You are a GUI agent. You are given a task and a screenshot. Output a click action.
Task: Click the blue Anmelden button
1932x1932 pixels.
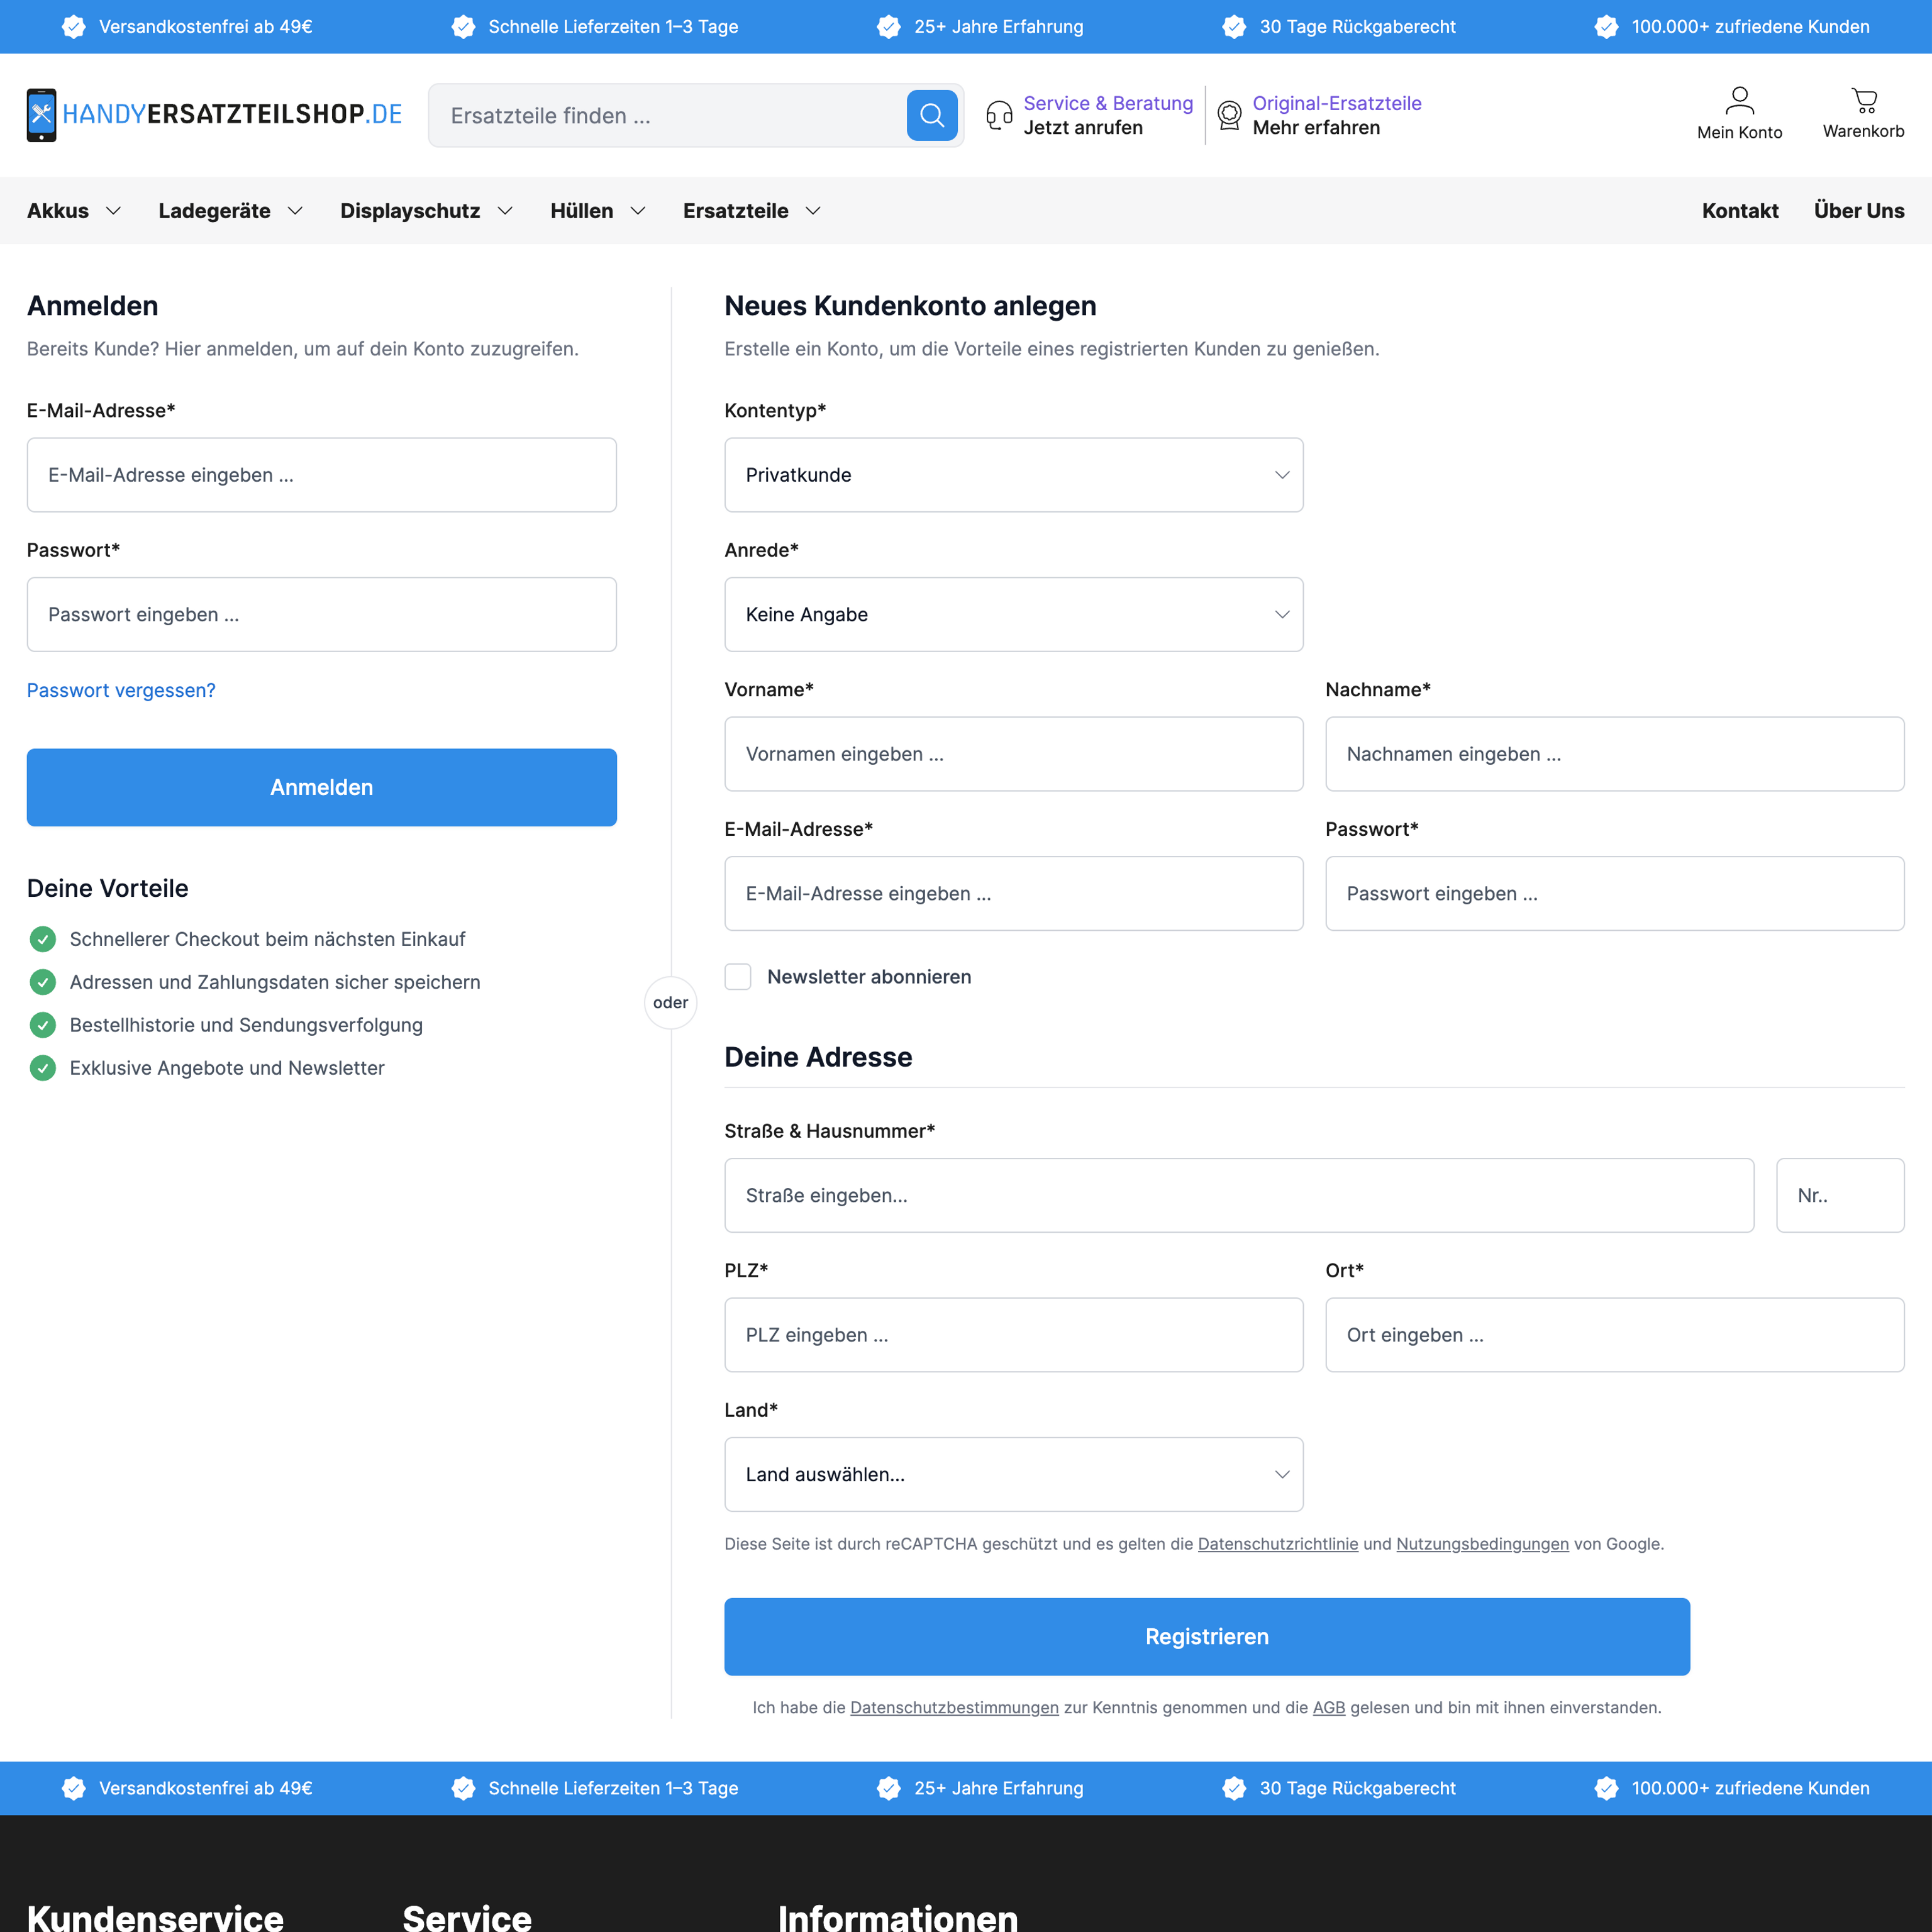point(321,787)
